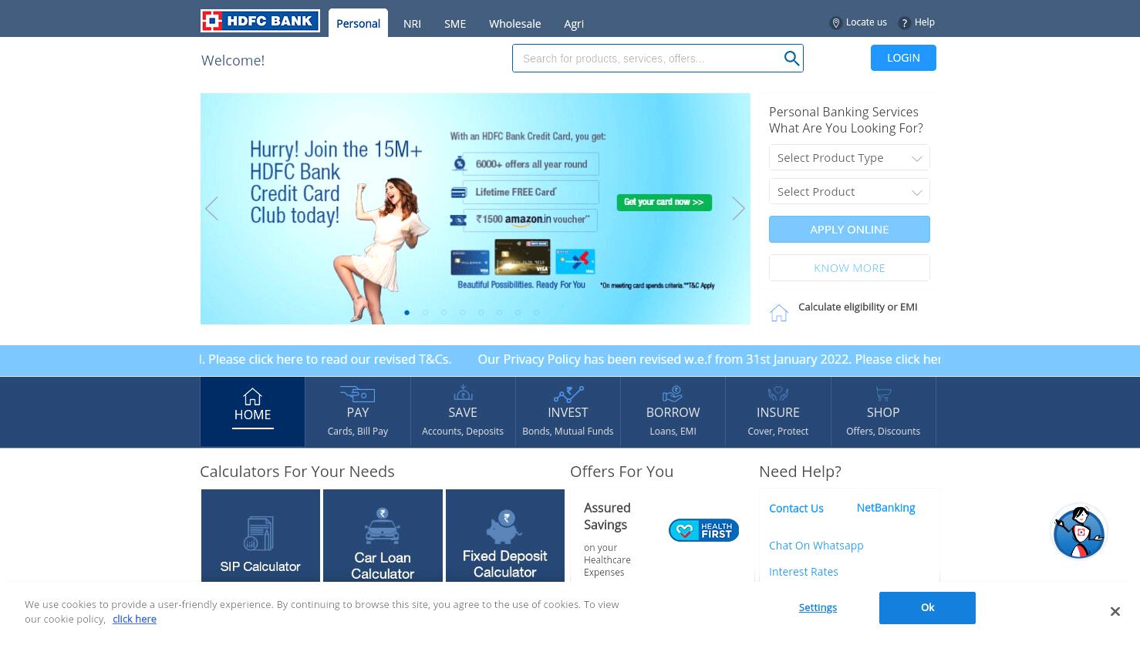
Task: Click Get your card now button
Action: tap(664, 202)
